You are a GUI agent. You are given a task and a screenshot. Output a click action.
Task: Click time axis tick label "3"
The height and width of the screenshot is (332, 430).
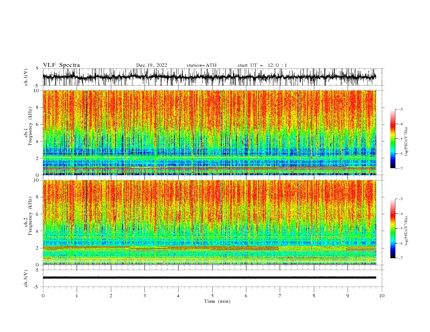(144, 296)
